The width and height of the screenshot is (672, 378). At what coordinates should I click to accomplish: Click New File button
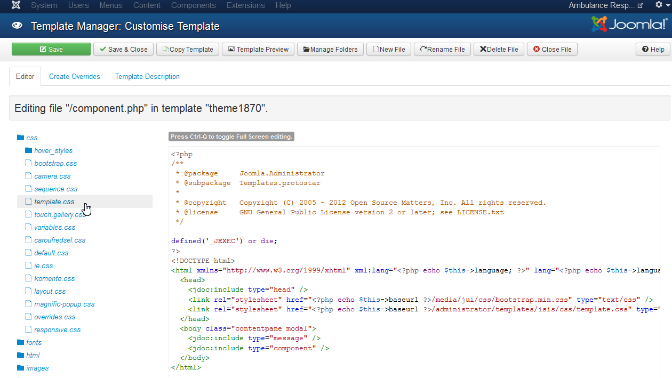[x=389, y=49]
